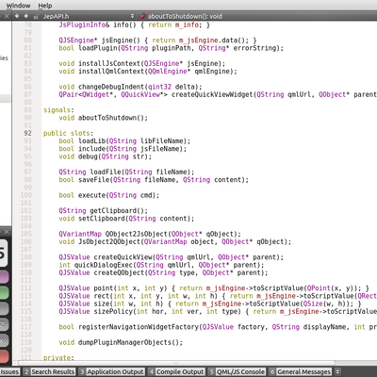377x377 pixels.
Task: Open the aboutToShutdown(): void symbol dropdown
Action: point(185,16)
